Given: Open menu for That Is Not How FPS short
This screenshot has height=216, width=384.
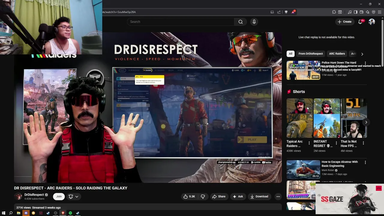Looking at the screenshot, I should pyautogui.click(x=363, y=143).
